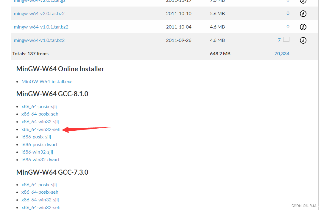Open x86_64-win32-seh under GCC-7.3.0
The width and height of the screenshot is (324, 210).
(x=41, y=207)
